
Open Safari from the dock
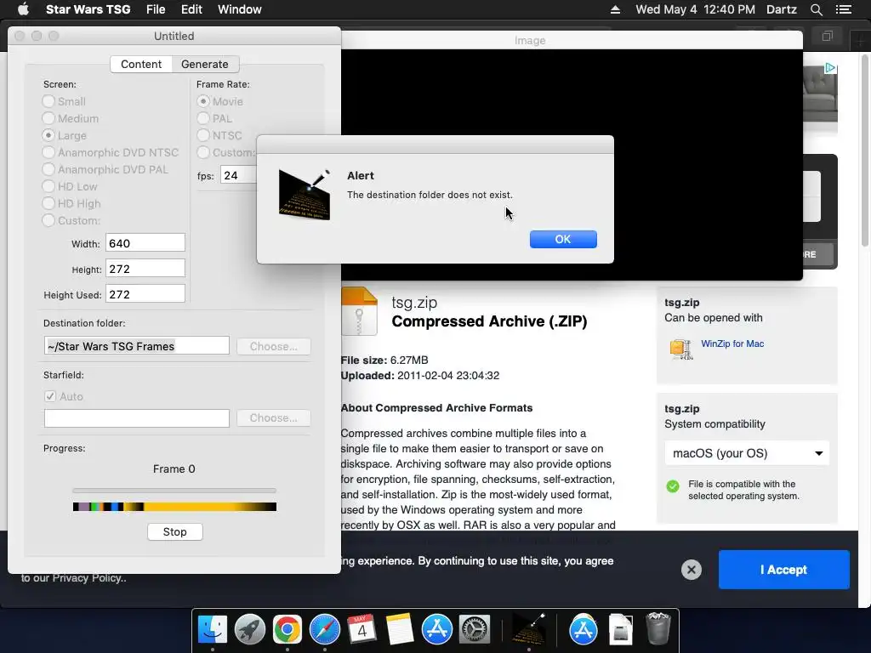coord(324,629)
